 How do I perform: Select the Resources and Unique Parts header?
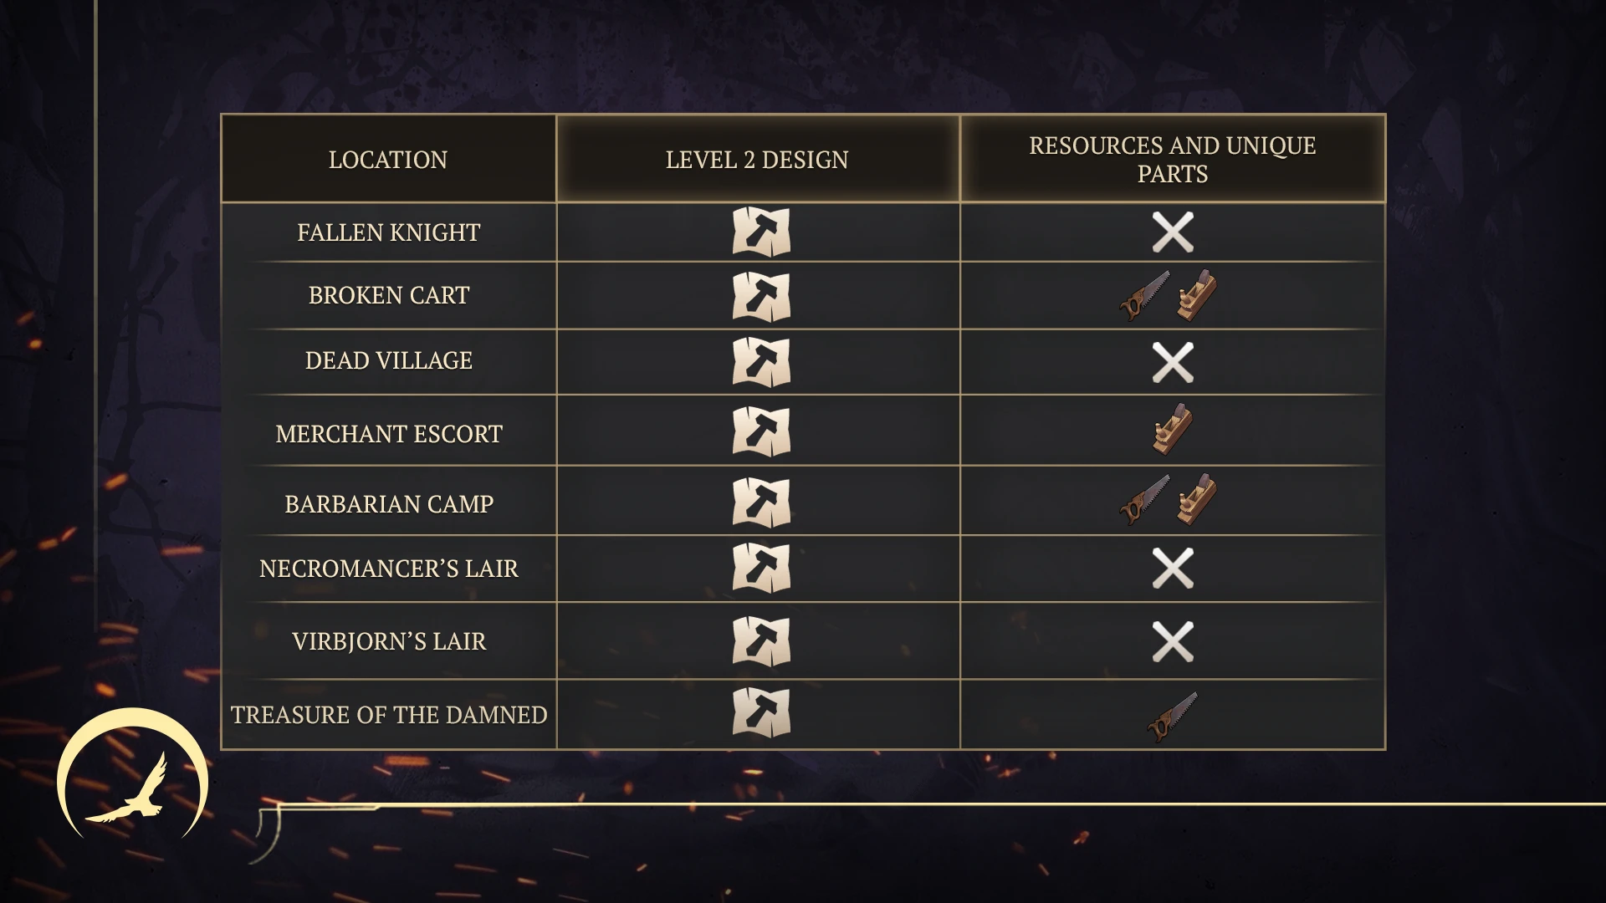[1173, 159]
